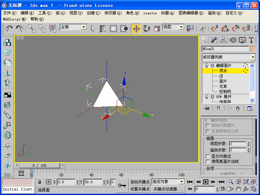The image size is (260, 195).
Task: Select the Move tool in the toolbar
Action: point(136,29)
